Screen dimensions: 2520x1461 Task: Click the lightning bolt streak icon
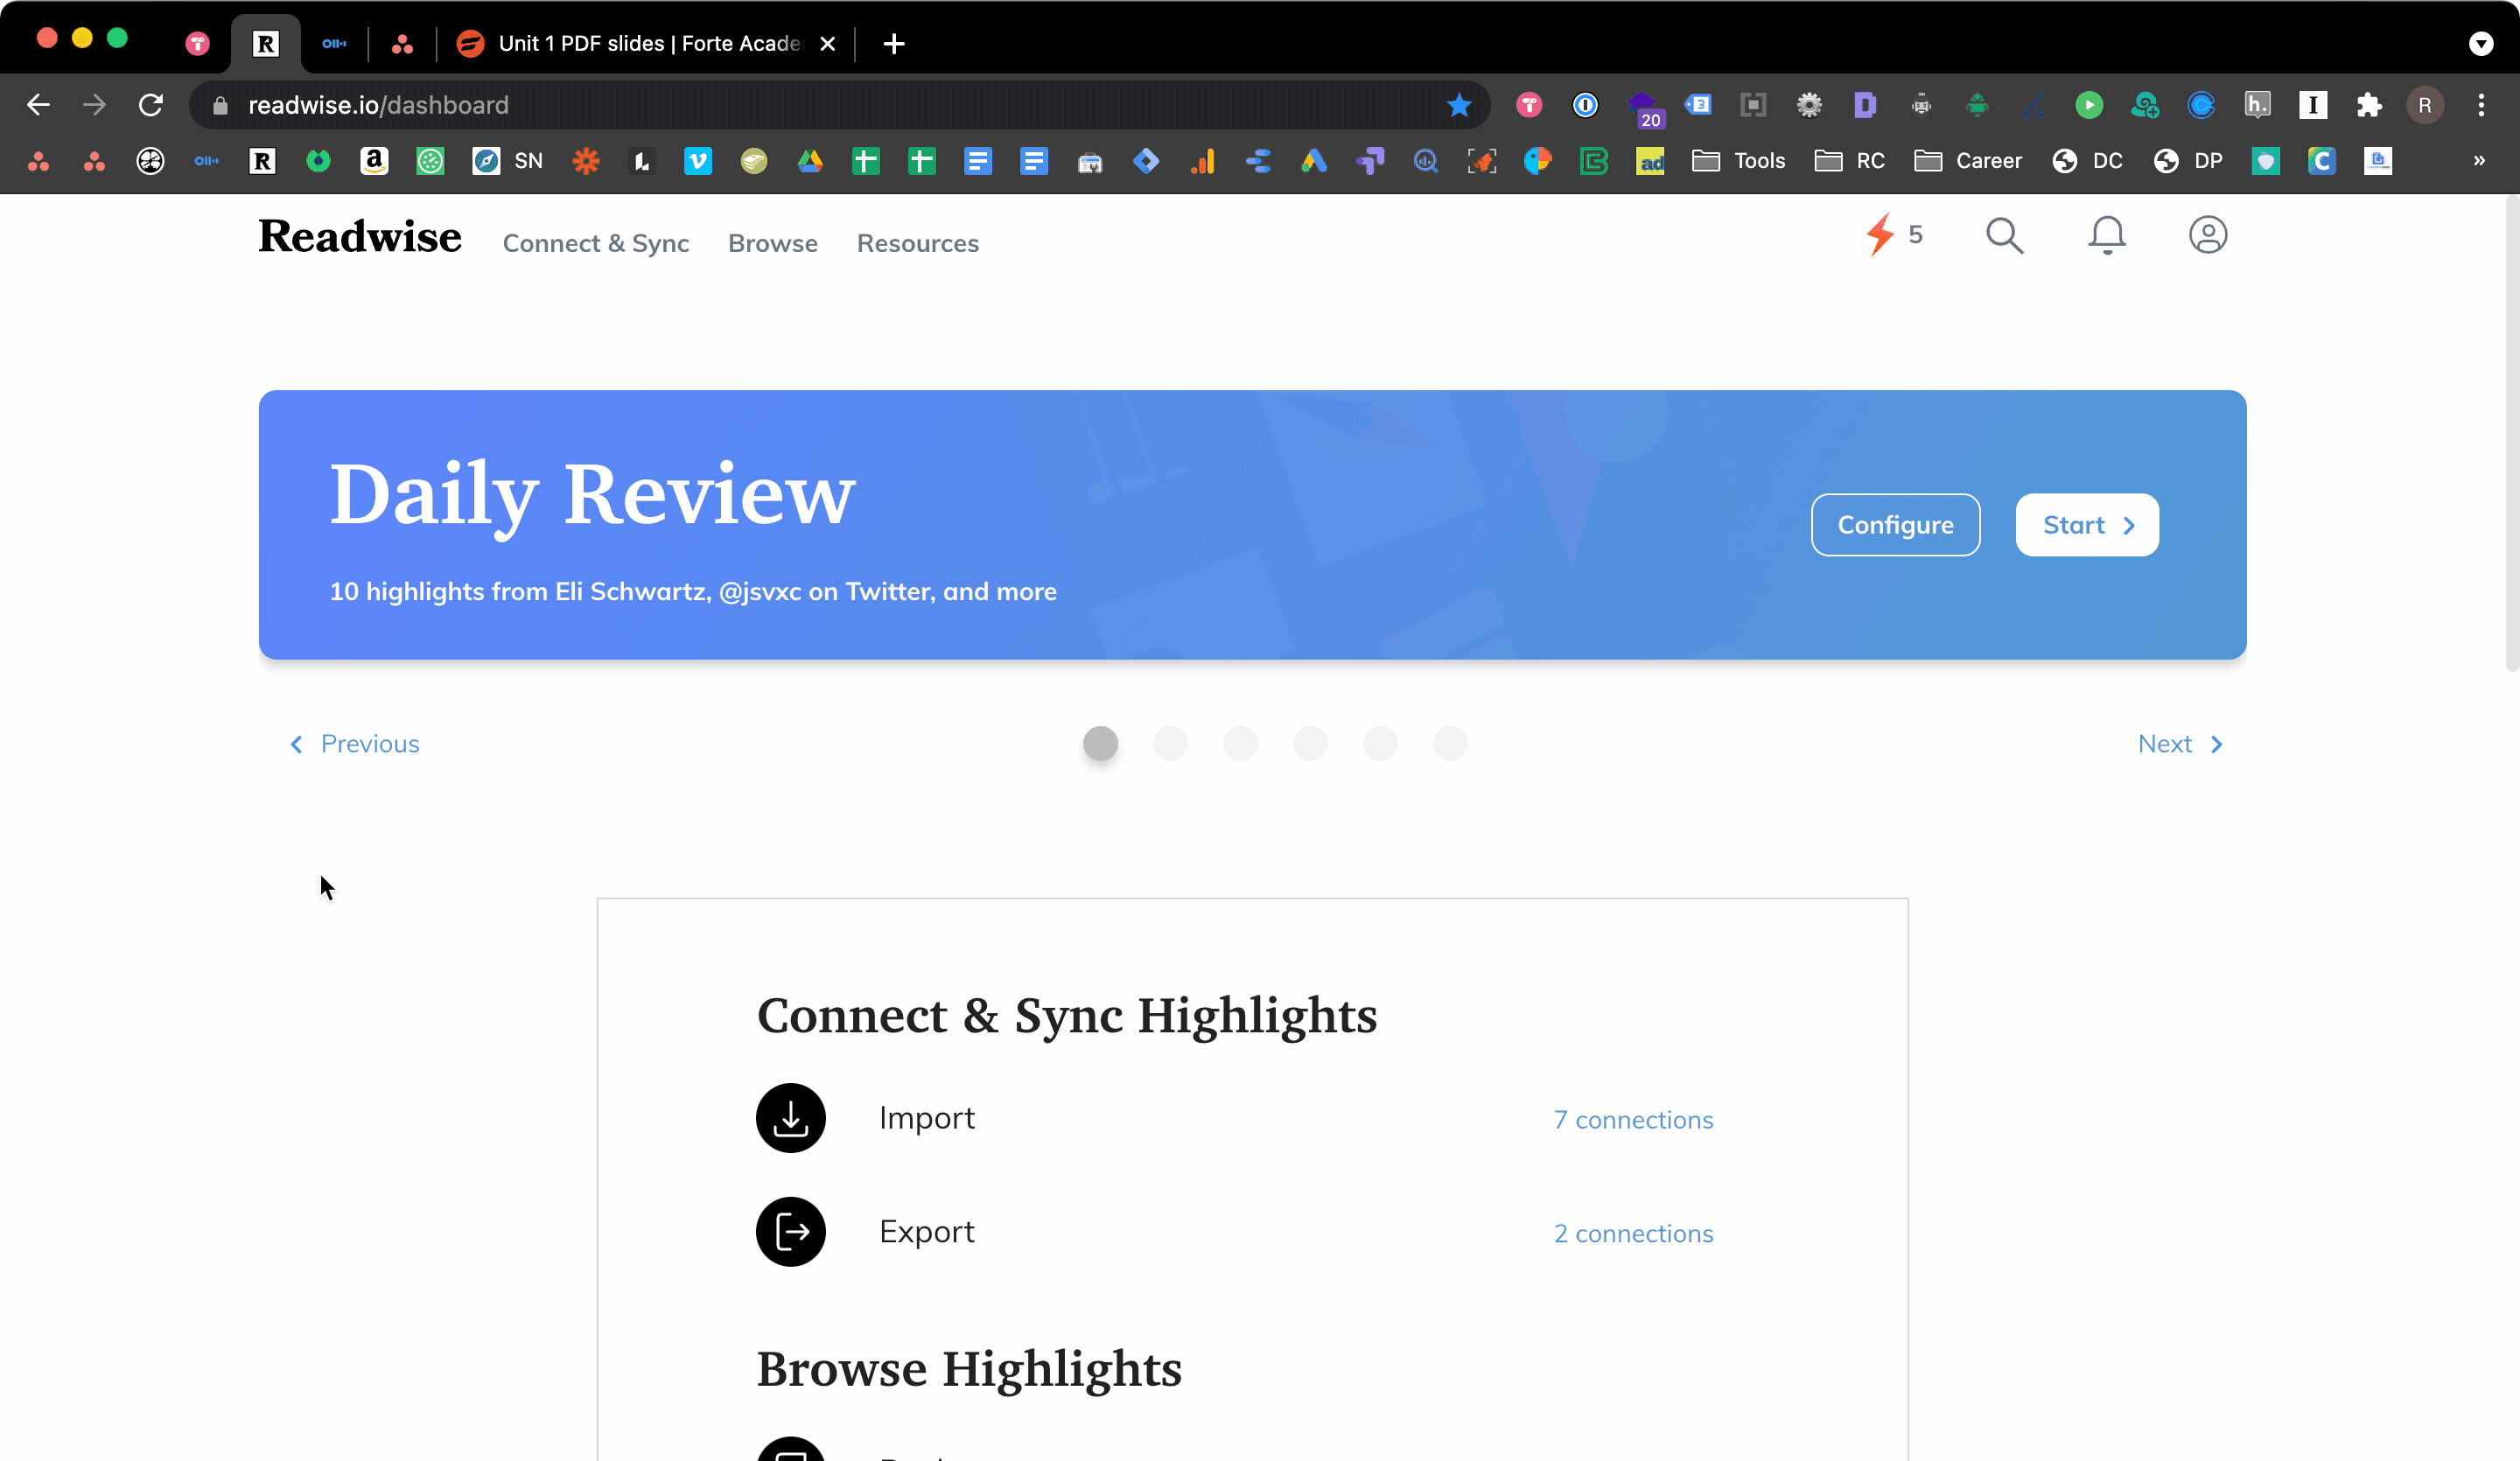(x=1881, y=234)
